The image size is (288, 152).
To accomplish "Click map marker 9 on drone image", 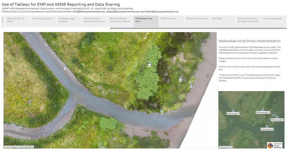I will (191, 84).
